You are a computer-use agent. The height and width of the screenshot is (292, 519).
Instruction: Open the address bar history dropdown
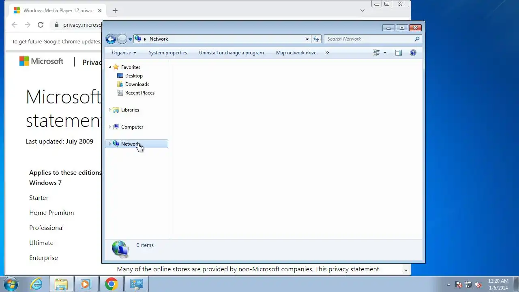coord(307,39)
